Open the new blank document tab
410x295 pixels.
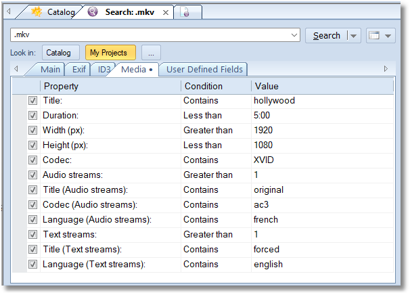pos(185,12)
